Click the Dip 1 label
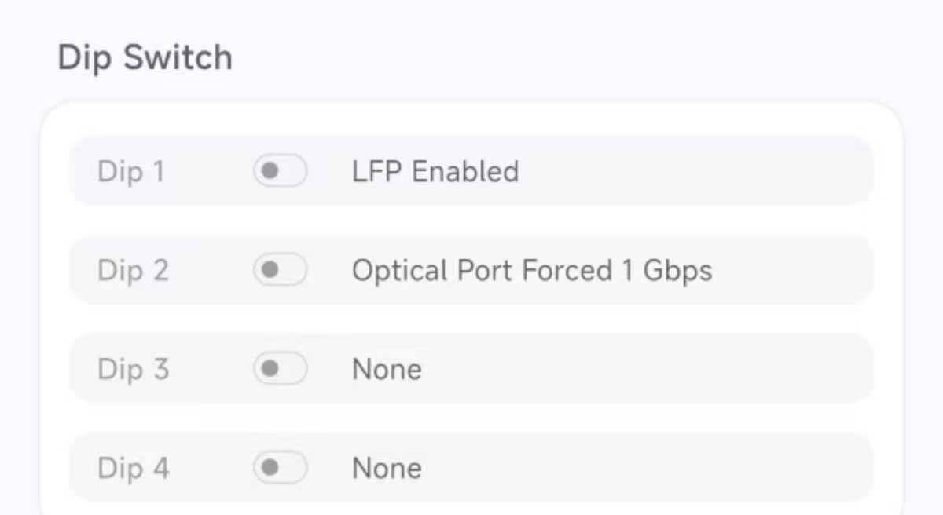 130,171
